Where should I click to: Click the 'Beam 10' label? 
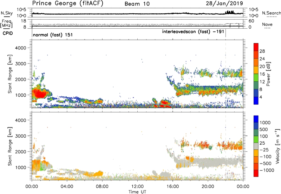pos(137,4)
